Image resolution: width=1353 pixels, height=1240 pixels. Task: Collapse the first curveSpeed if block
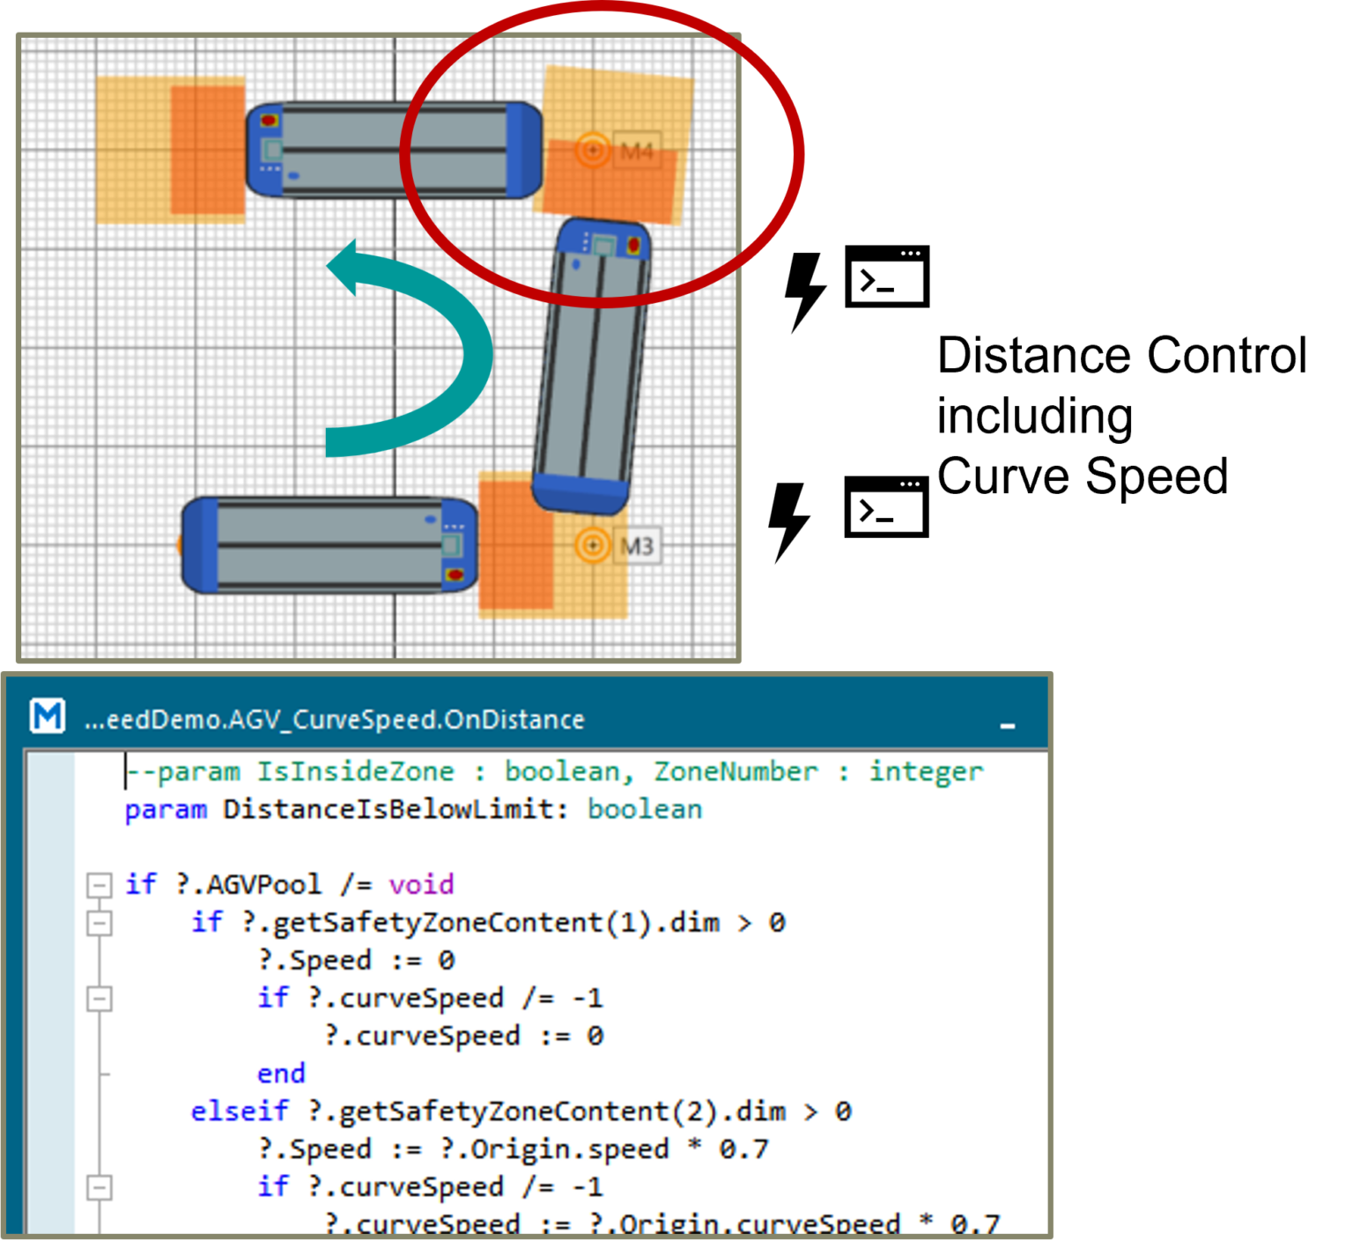coord(97,998)
